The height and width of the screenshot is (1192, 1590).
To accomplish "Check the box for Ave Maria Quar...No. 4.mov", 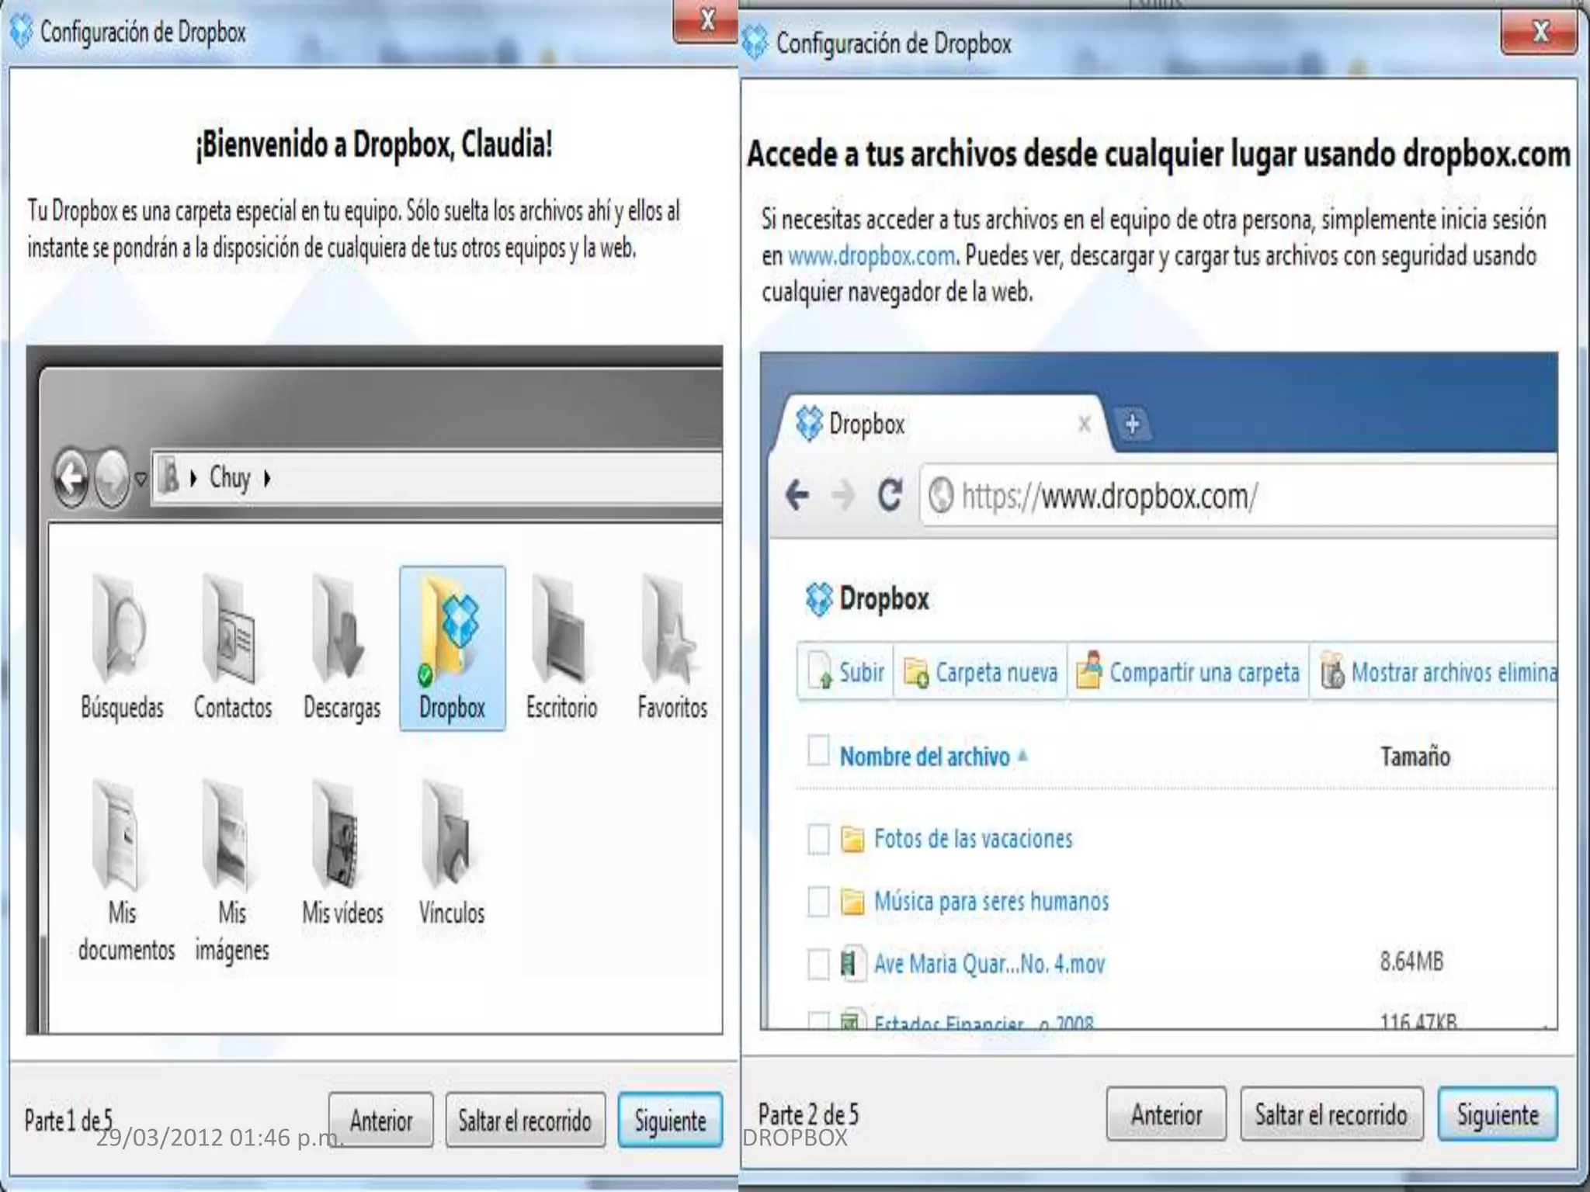I will (x=818, y=965).
